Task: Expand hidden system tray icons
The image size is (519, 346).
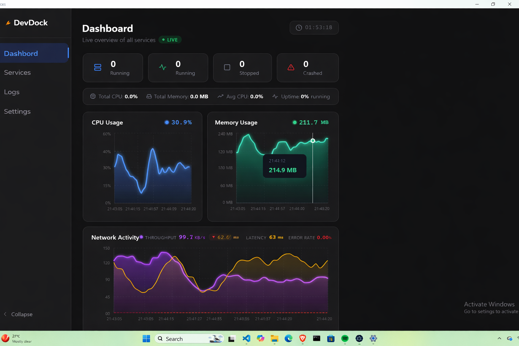Action: (x=499, y=338)
